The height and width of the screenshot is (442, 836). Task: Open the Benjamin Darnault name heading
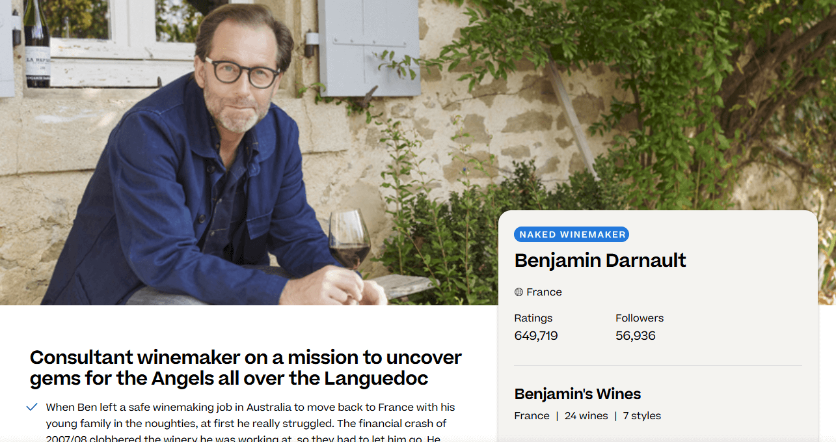click(600, 260)
